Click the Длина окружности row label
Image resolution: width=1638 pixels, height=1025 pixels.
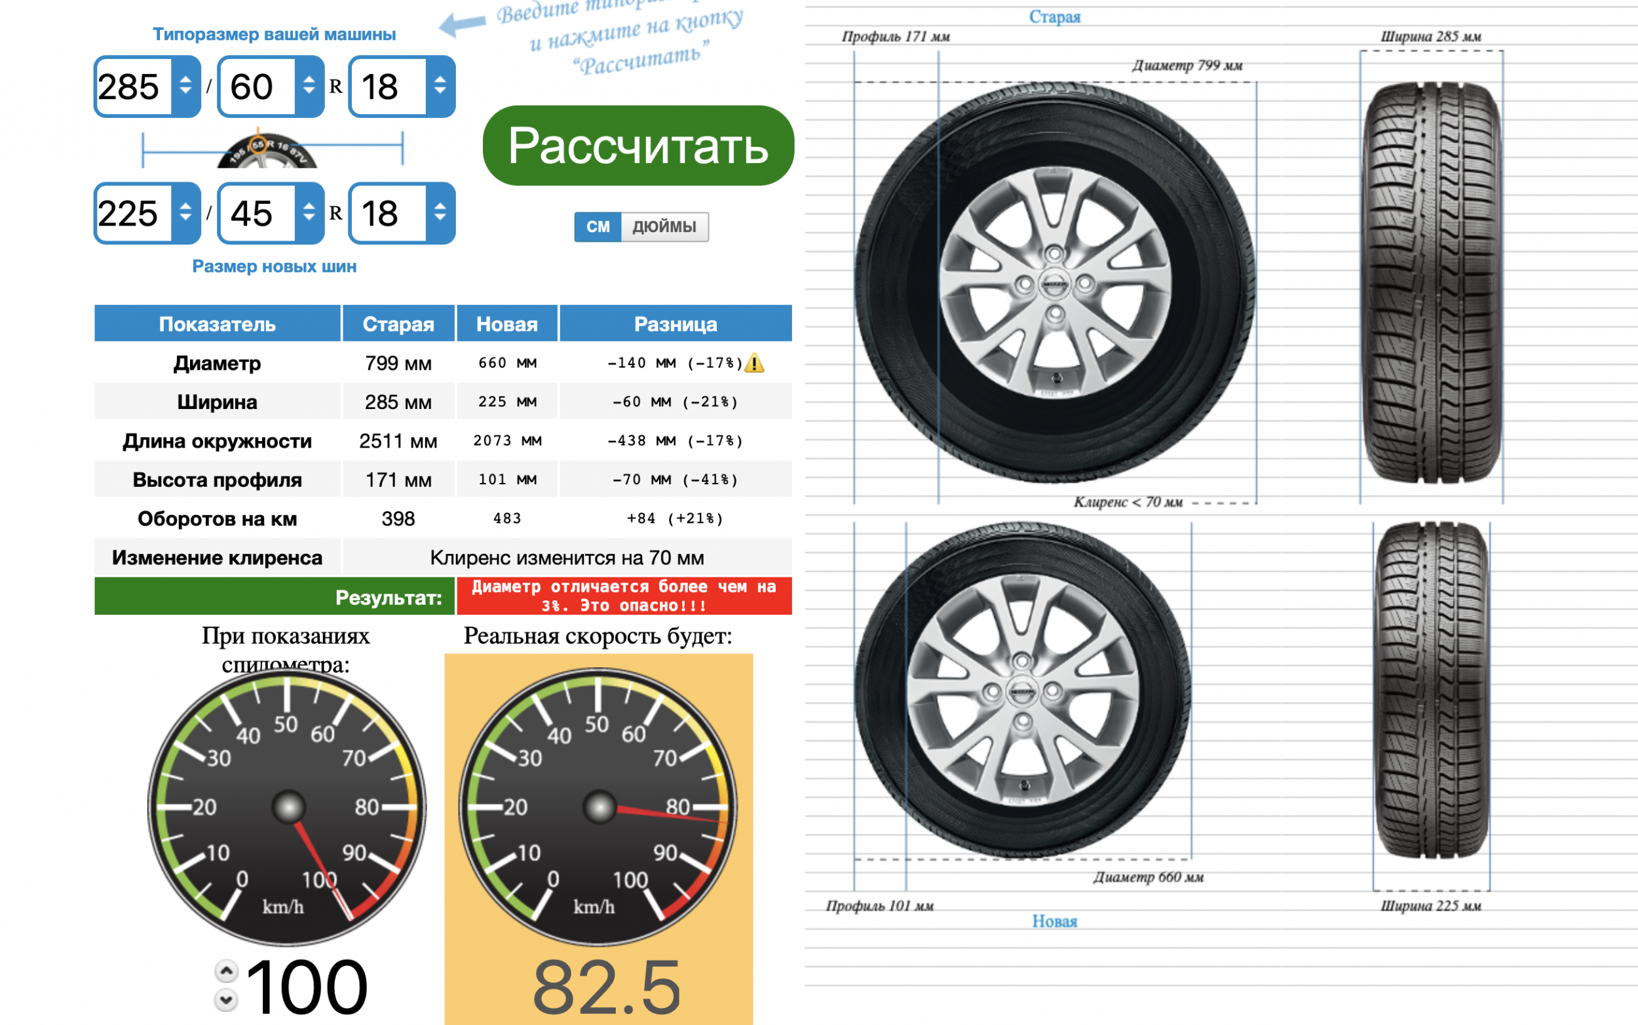point(217,440)
